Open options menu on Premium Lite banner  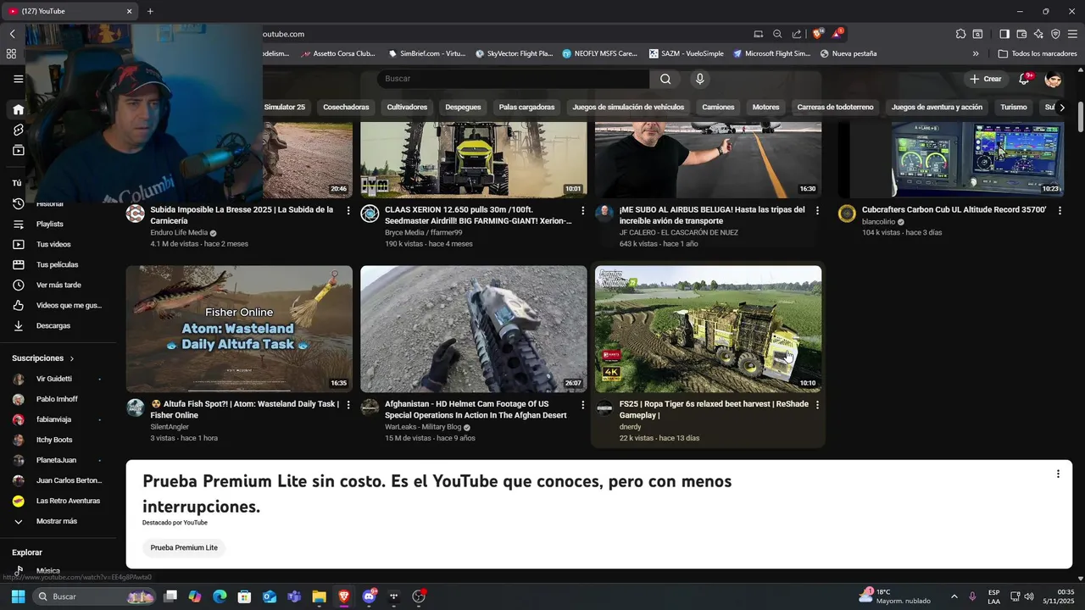point(1058,474)
